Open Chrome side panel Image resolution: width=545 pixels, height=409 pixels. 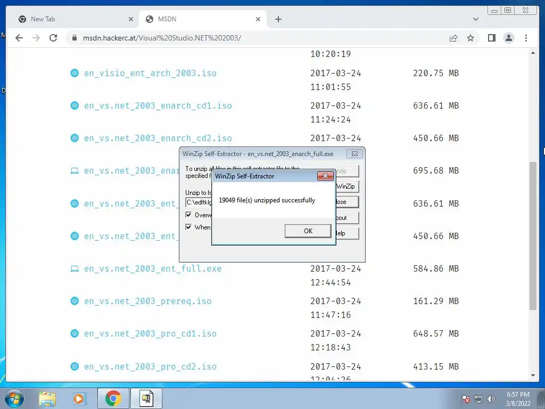coord(491,38)
